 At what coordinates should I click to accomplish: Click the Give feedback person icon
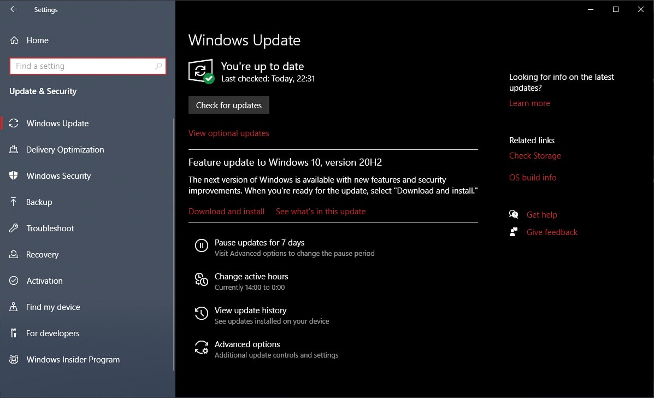pos(514,232)
